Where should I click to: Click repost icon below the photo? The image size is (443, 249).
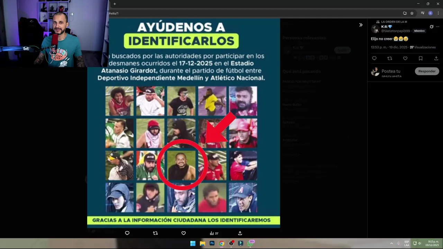[x=155, y=233]
